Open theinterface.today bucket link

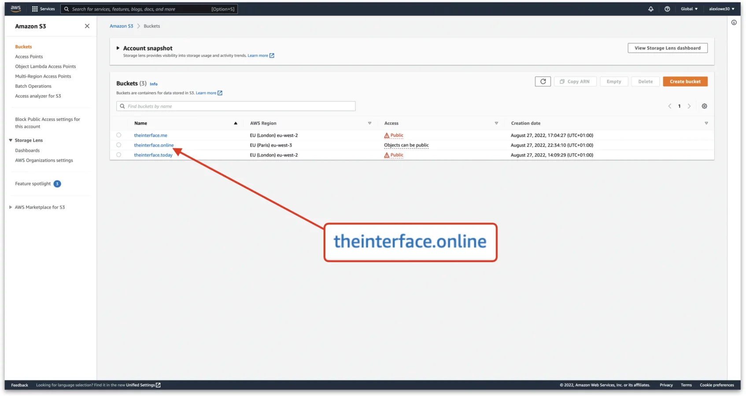tap(153, 155)
